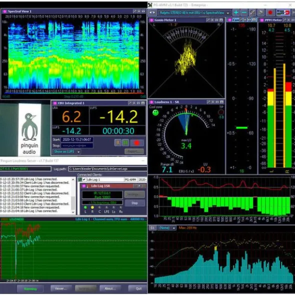The image size is (295, 295).
Task: Maximize the Gonio Meter 1 panel
Action: click(x=221, y=20)
